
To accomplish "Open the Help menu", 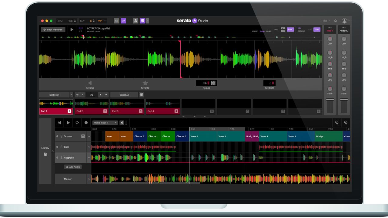I will (326, 21).
